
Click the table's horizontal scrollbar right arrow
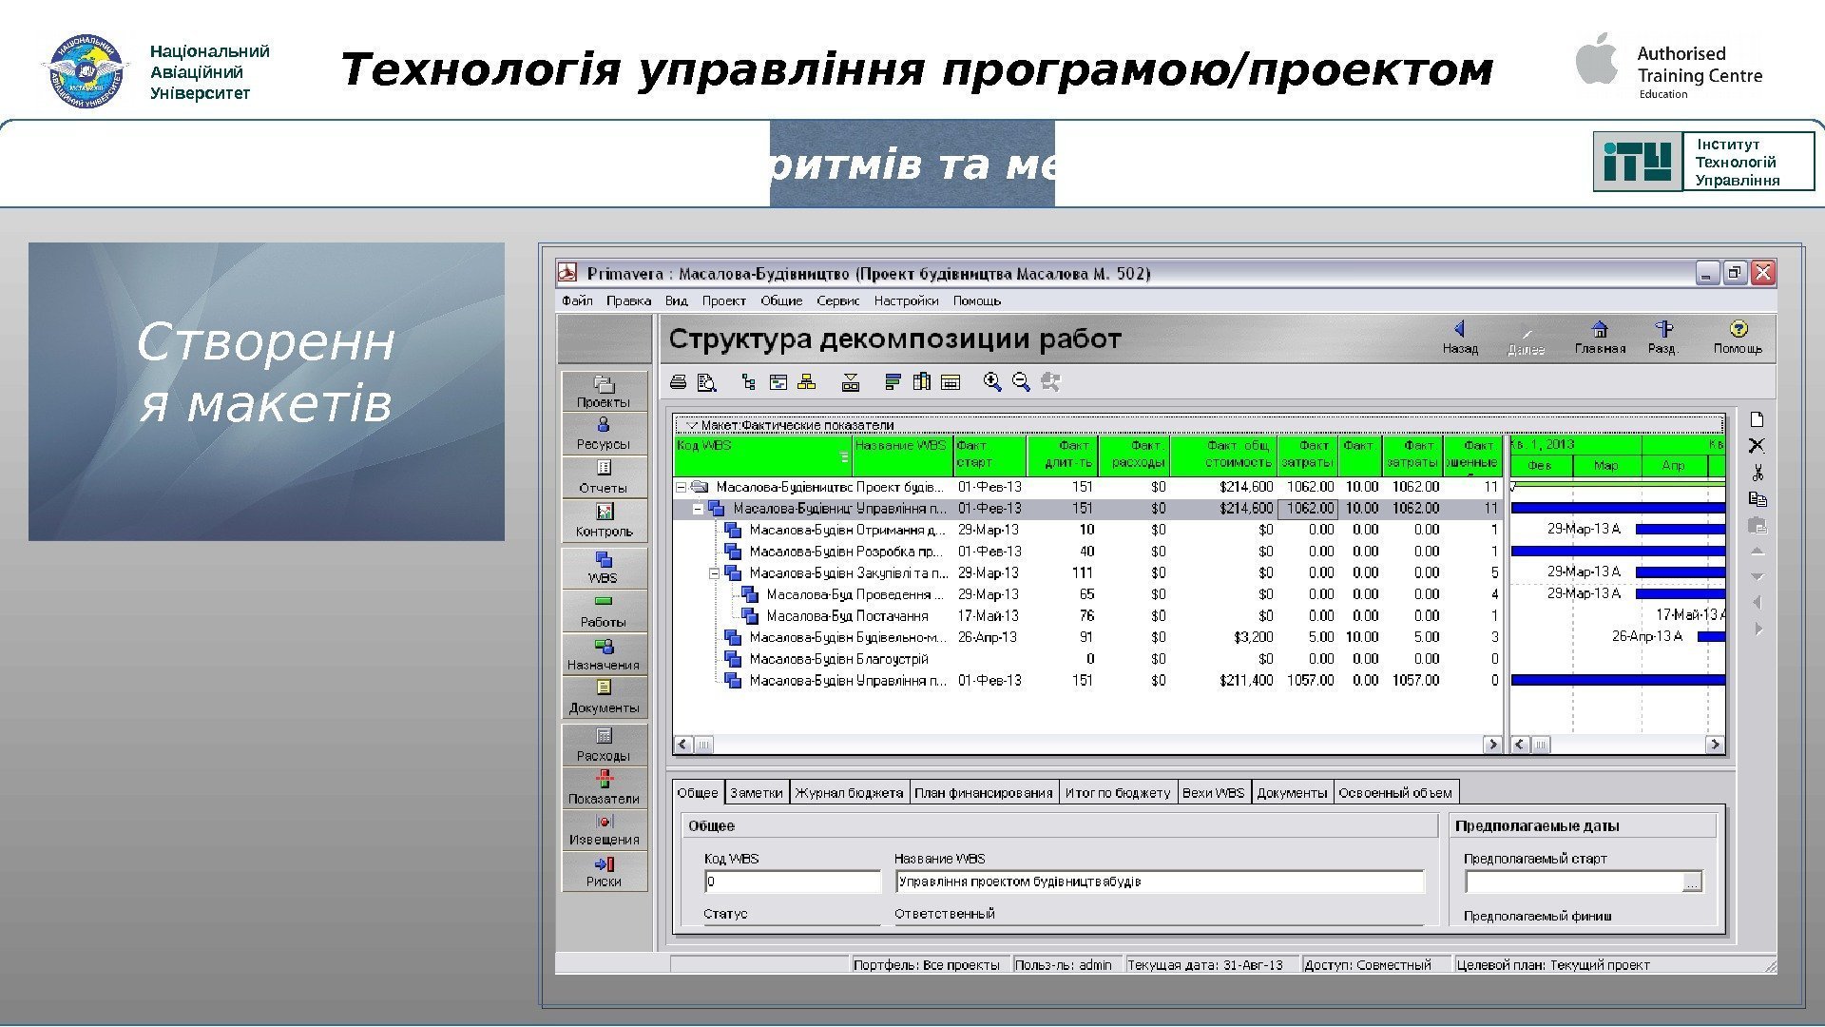pyautogui.click(x=1492, y=745)
